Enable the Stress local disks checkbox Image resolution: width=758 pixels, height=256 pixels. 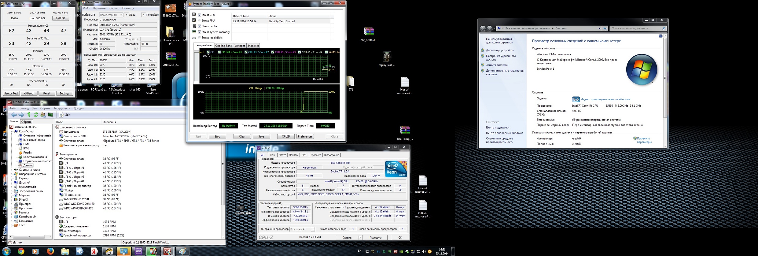pos(200,38)
